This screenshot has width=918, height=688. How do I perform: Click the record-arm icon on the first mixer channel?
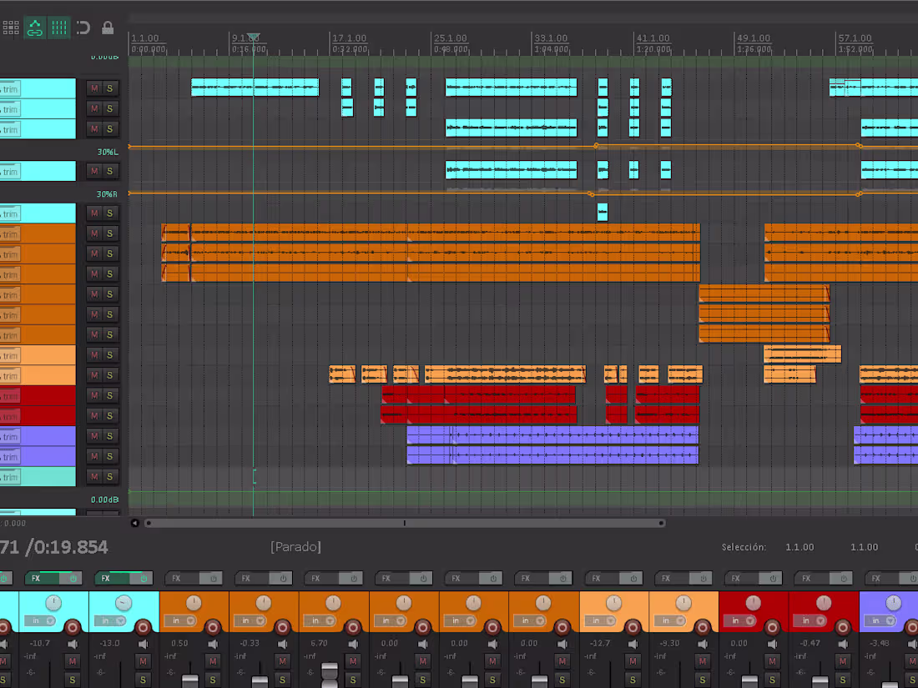tap(72, 628)
